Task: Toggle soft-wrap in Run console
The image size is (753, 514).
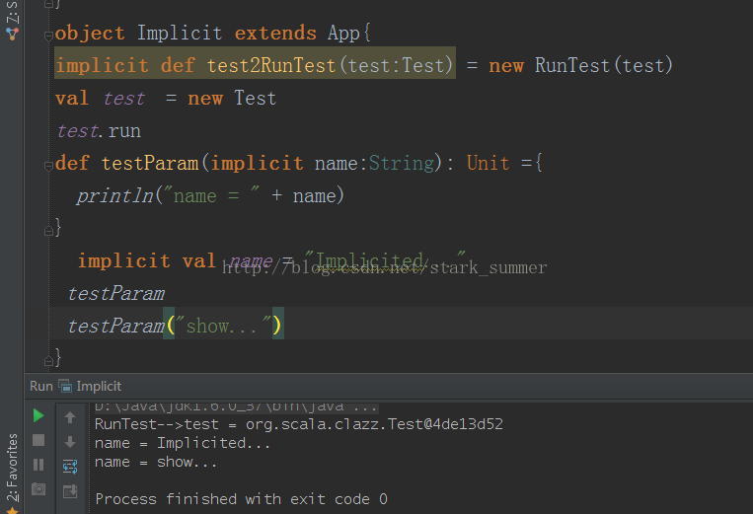Action: pos(70,466)
